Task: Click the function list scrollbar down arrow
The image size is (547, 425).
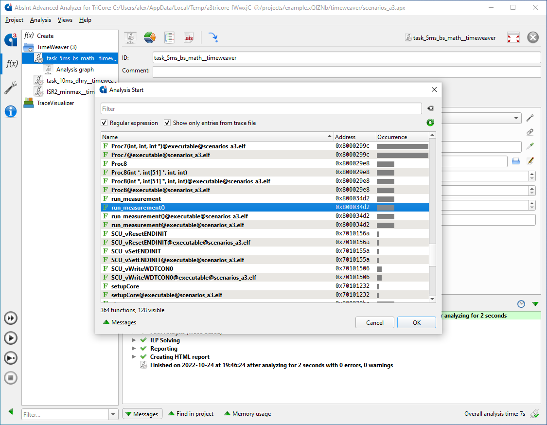Action: pos(432,299)
